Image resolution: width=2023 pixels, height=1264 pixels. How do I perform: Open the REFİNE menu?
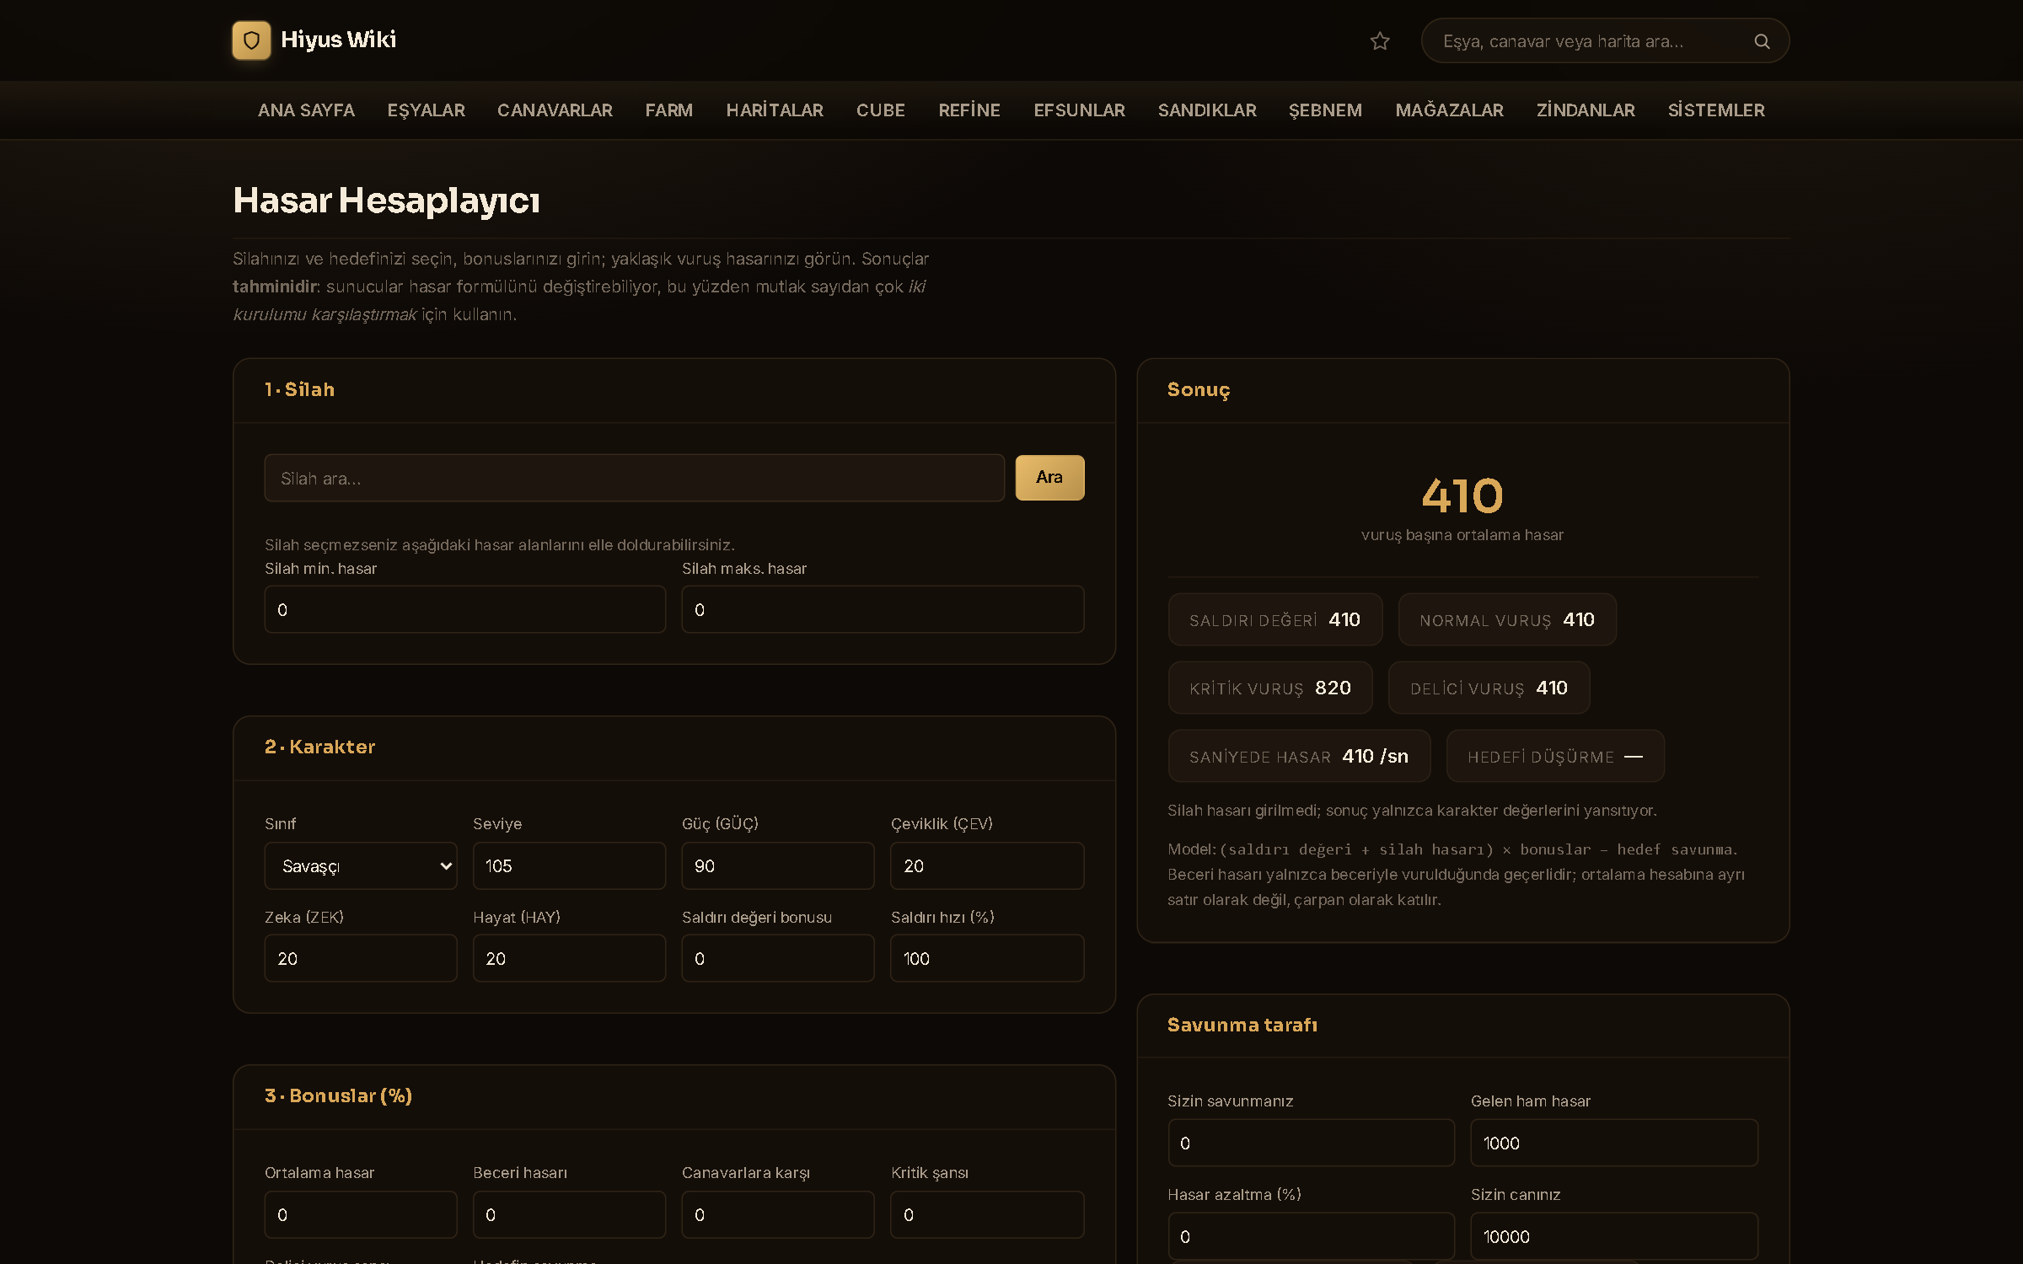coord(969,110)
